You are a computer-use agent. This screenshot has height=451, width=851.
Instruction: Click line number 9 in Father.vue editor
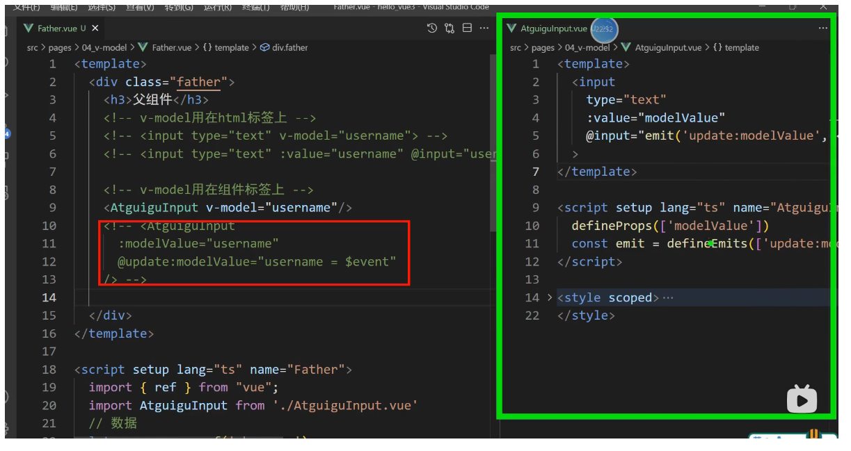(x=53, y=207)
